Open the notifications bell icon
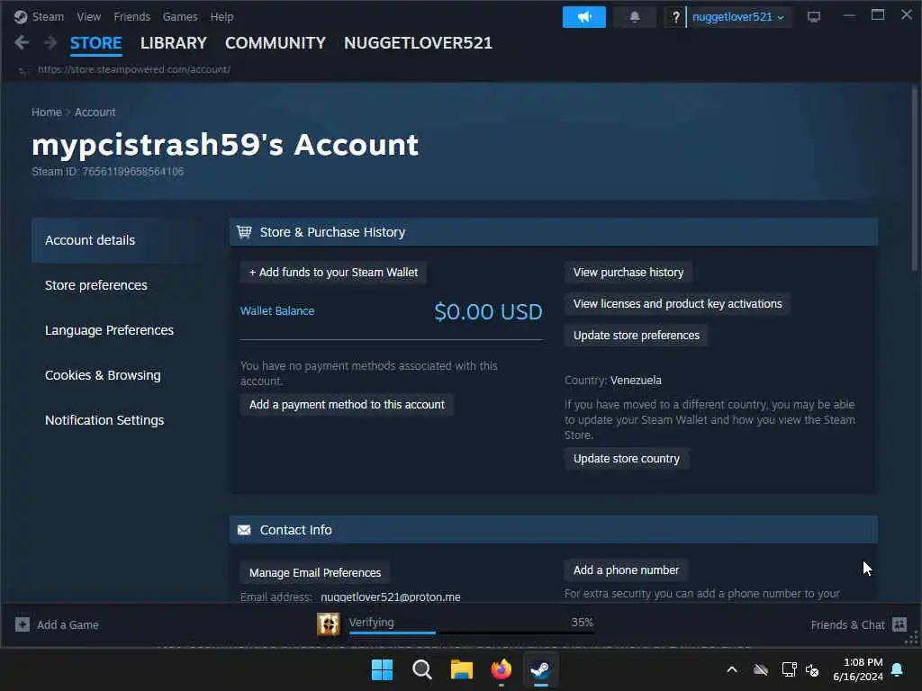 tap(635, 17)
